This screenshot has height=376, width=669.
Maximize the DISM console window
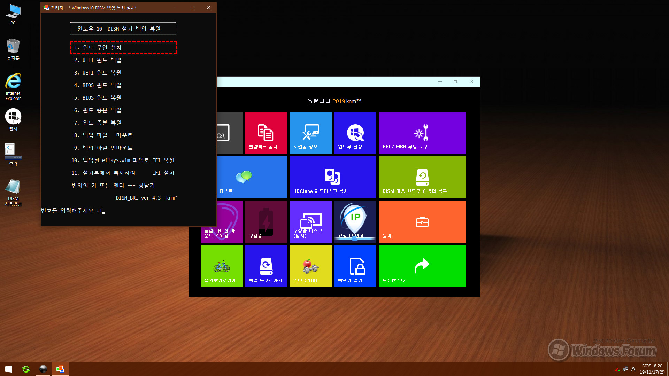[x=192, y=8]
